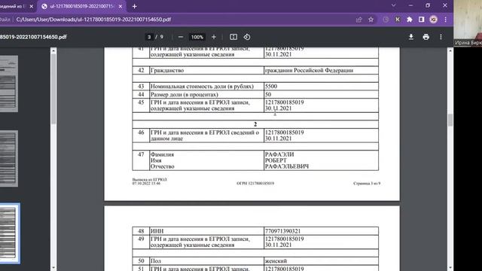
Task: Select the ul-1217800185019 PDF tab
Action: coord(82,6)
